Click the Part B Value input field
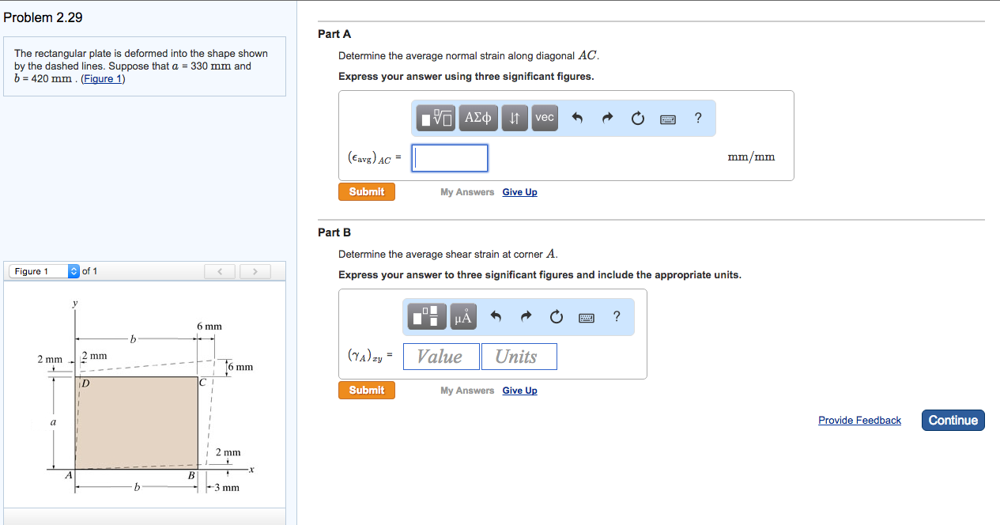This screenshot has height=525, width=1000. (x=440, y=357)
